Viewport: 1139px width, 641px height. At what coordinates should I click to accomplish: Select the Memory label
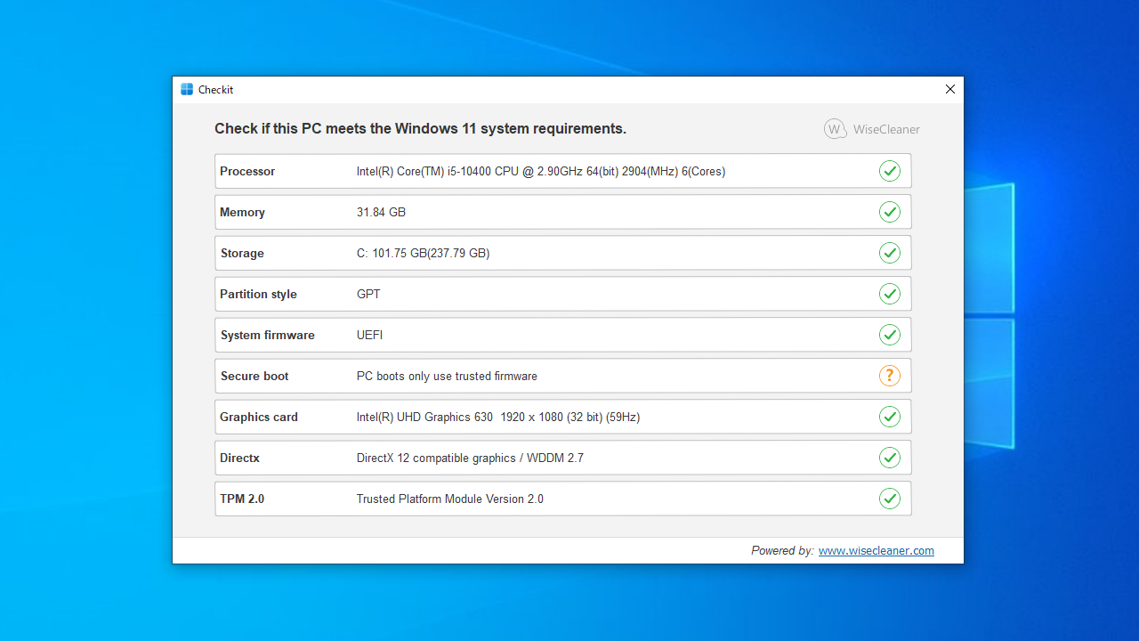pos(242,212)
